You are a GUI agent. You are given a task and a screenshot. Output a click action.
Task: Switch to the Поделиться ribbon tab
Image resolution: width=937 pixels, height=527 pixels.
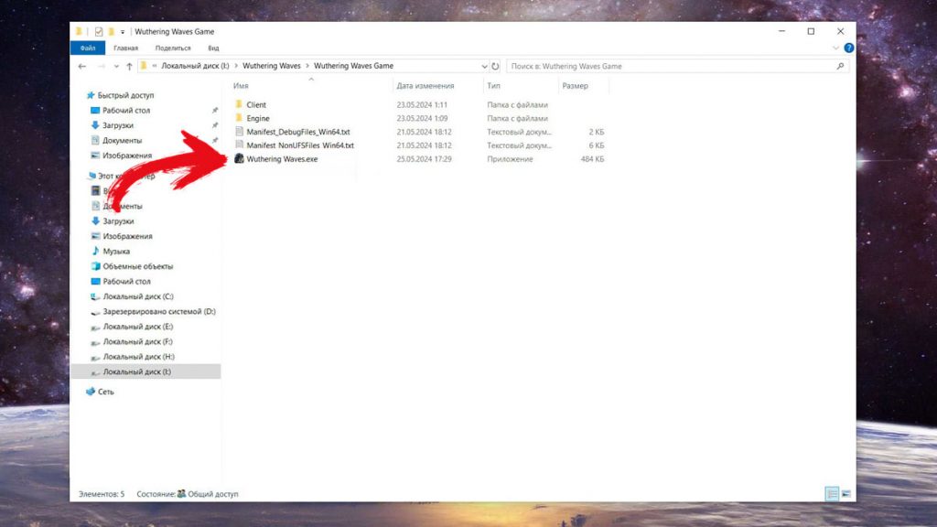coord(173,48)
